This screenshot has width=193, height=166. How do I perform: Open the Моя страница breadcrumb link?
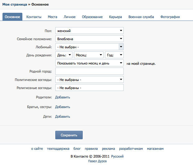(x=15, y=4)
